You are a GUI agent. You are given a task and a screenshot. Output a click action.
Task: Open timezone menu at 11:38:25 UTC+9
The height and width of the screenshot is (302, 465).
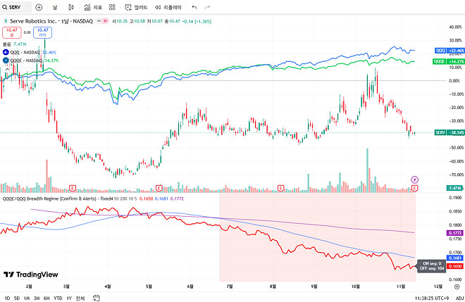pos(431,298)
